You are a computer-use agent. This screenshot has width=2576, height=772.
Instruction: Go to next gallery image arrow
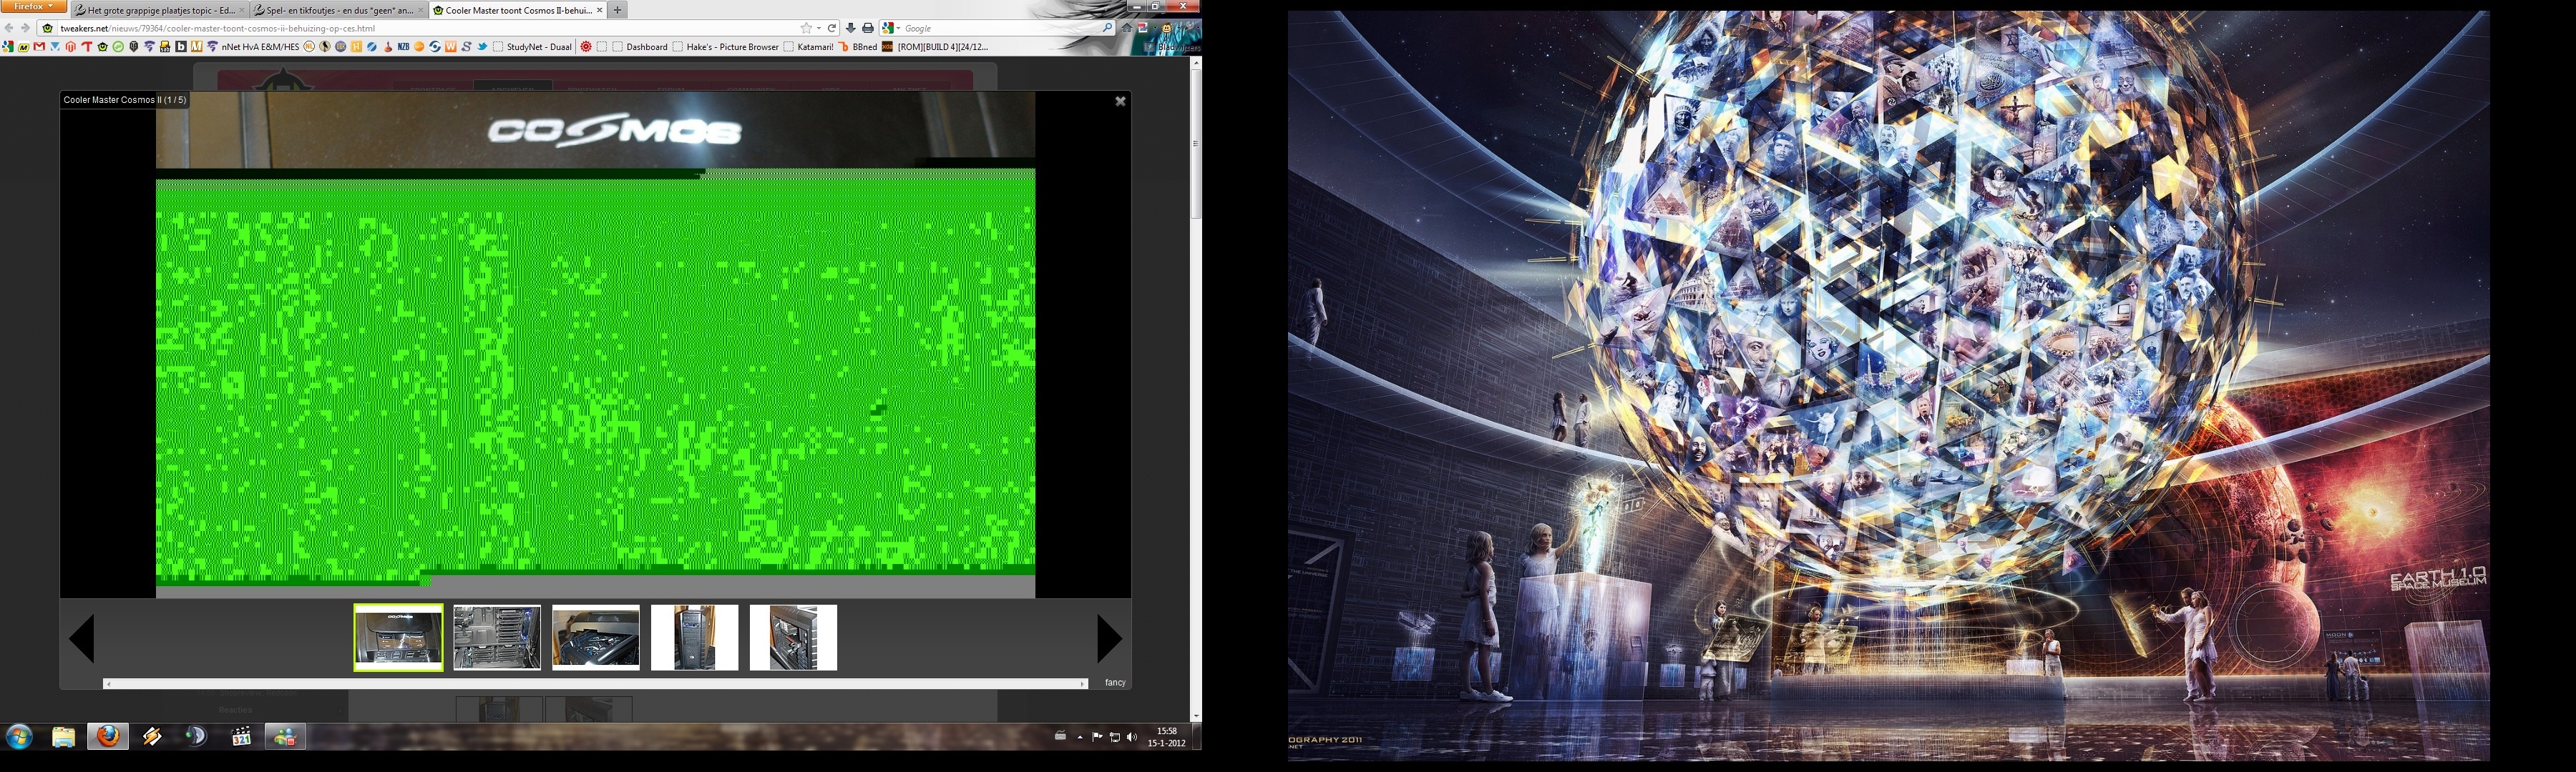pos(1108,638)
